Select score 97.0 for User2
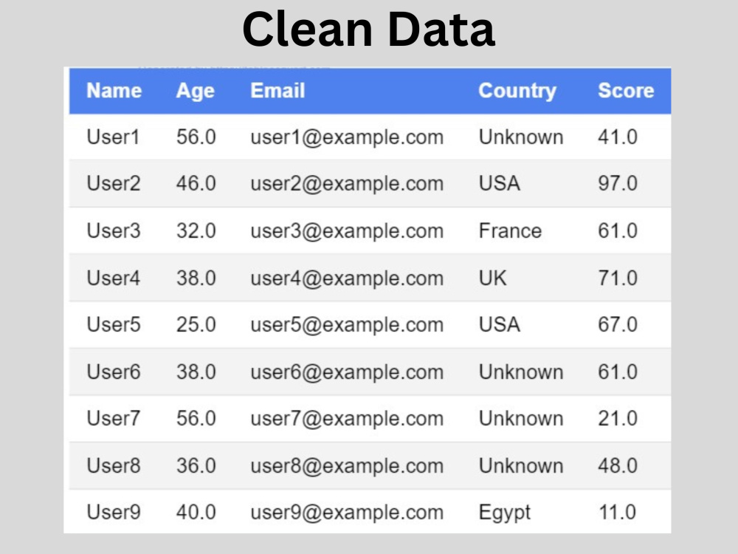738x554 pixels. tap(618, 183)
